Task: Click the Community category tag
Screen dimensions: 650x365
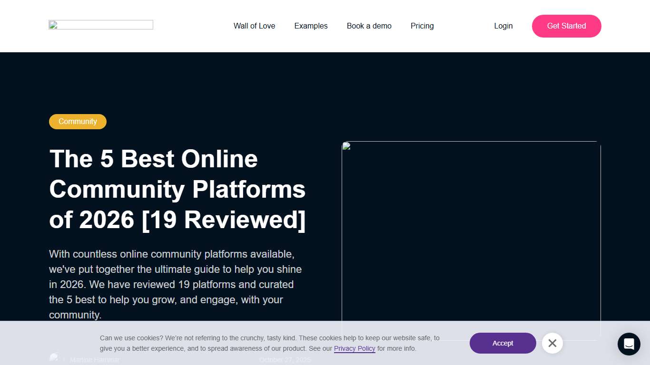Action: [x=78, y=121]
